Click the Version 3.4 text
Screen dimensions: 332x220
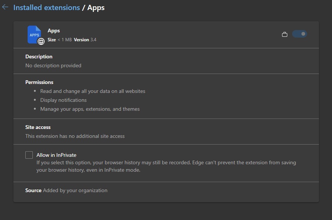tap(85, 40)
